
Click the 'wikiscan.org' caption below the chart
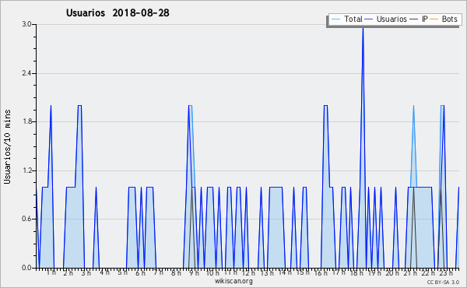(233, 281)
